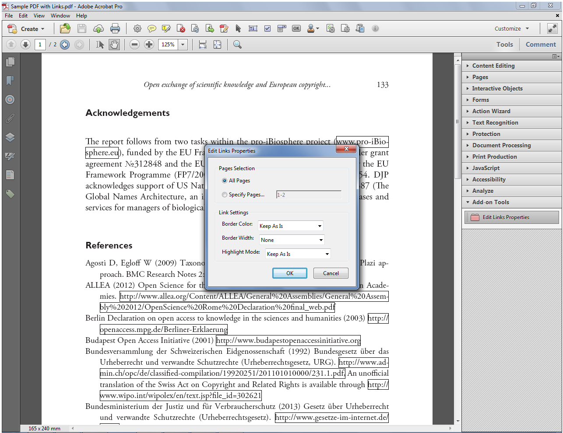Select the All Pages radio option
Image resolution: width=563 pixels, height=433 pixels.
225,180
